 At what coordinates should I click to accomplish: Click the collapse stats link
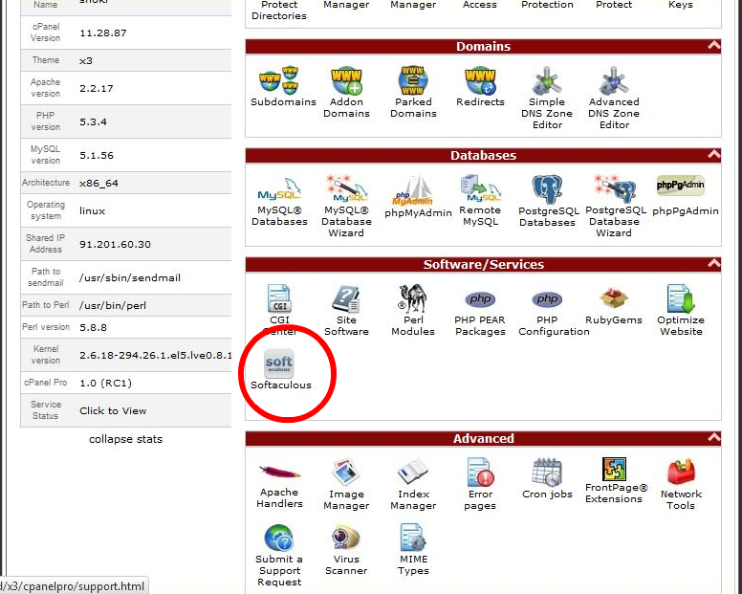click(125, 439)
